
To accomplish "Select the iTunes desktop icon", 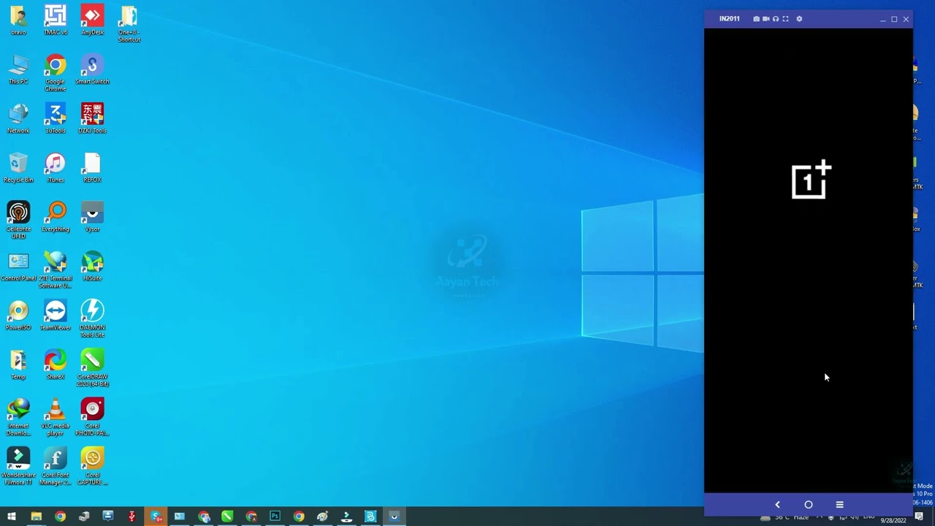I will pyautogui.click(x=56, y=168).
